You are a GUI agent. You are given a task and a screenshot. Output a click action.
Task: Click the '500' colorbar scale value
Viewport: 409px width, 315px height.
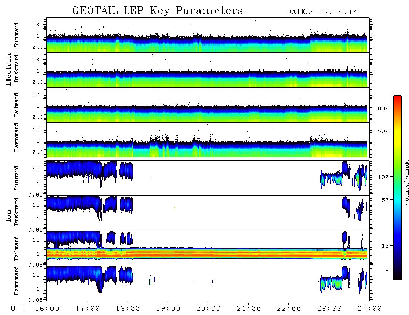[x=383, y=131]
